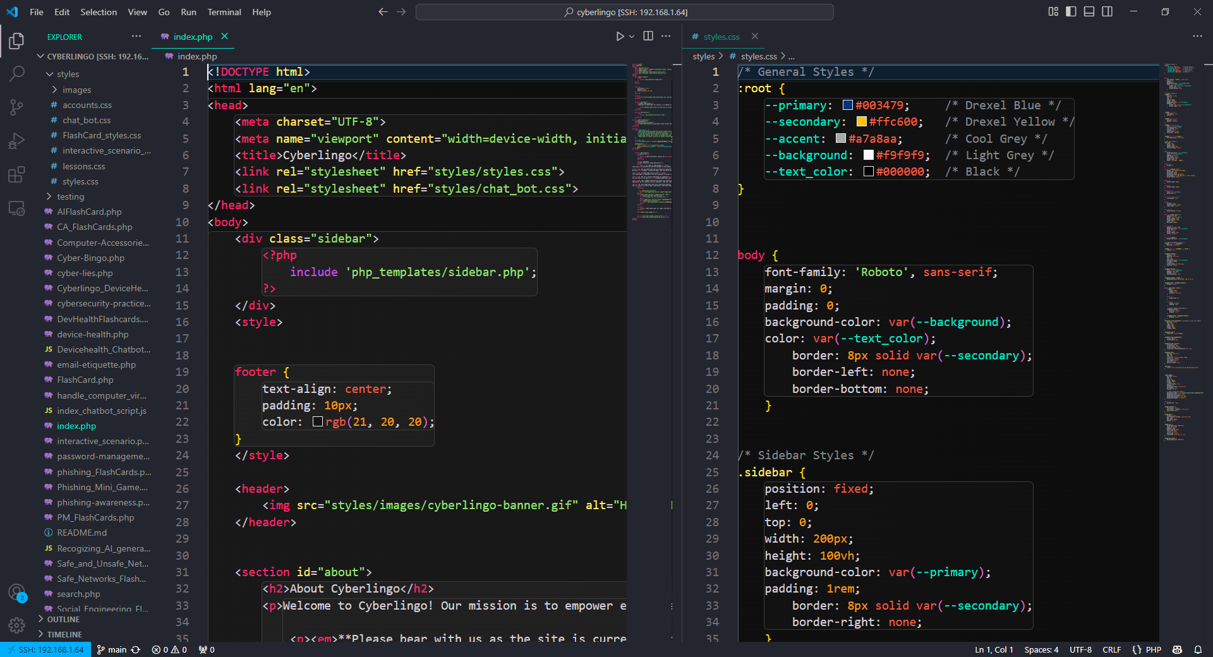Toggle bottom panel visibility
The width and height of the screenshot is (1213, 657).
[x=1089, y=11]
